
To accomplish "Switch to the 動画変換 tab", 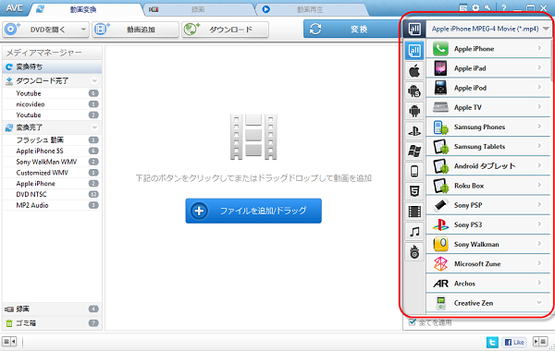I will (x=85, y=9).
